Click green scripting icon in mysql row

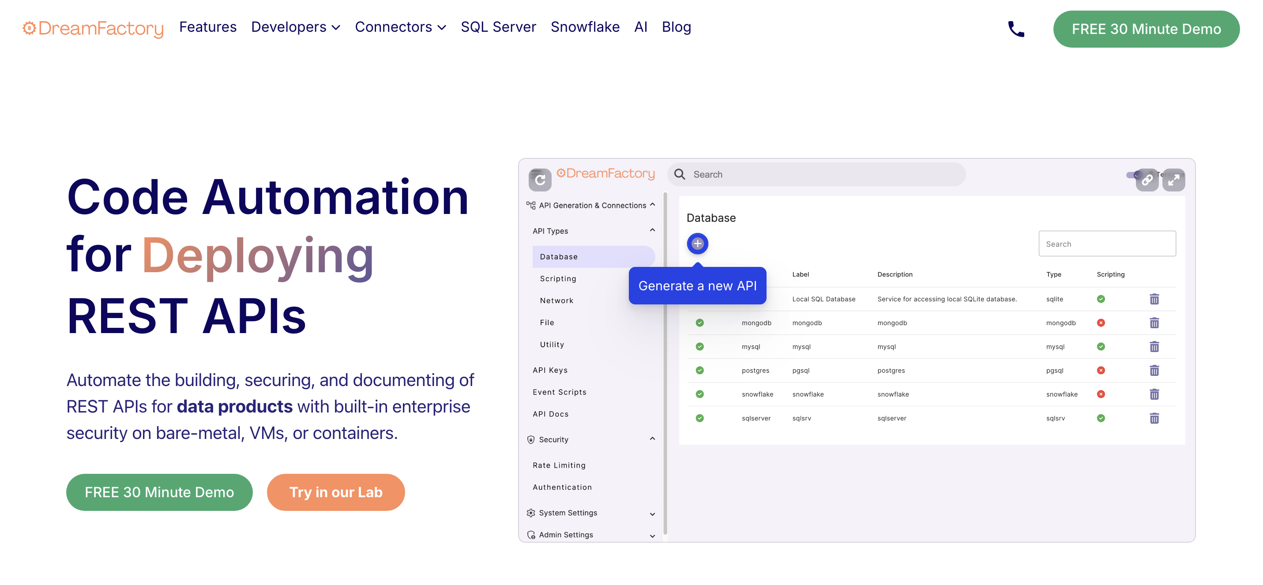click(x=1101, y=347)
